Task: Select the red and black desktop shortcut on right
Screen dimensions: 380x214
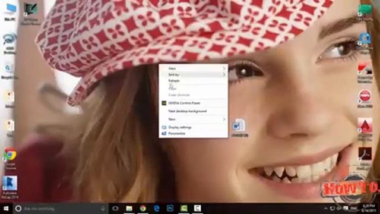Action: point(365,73)
